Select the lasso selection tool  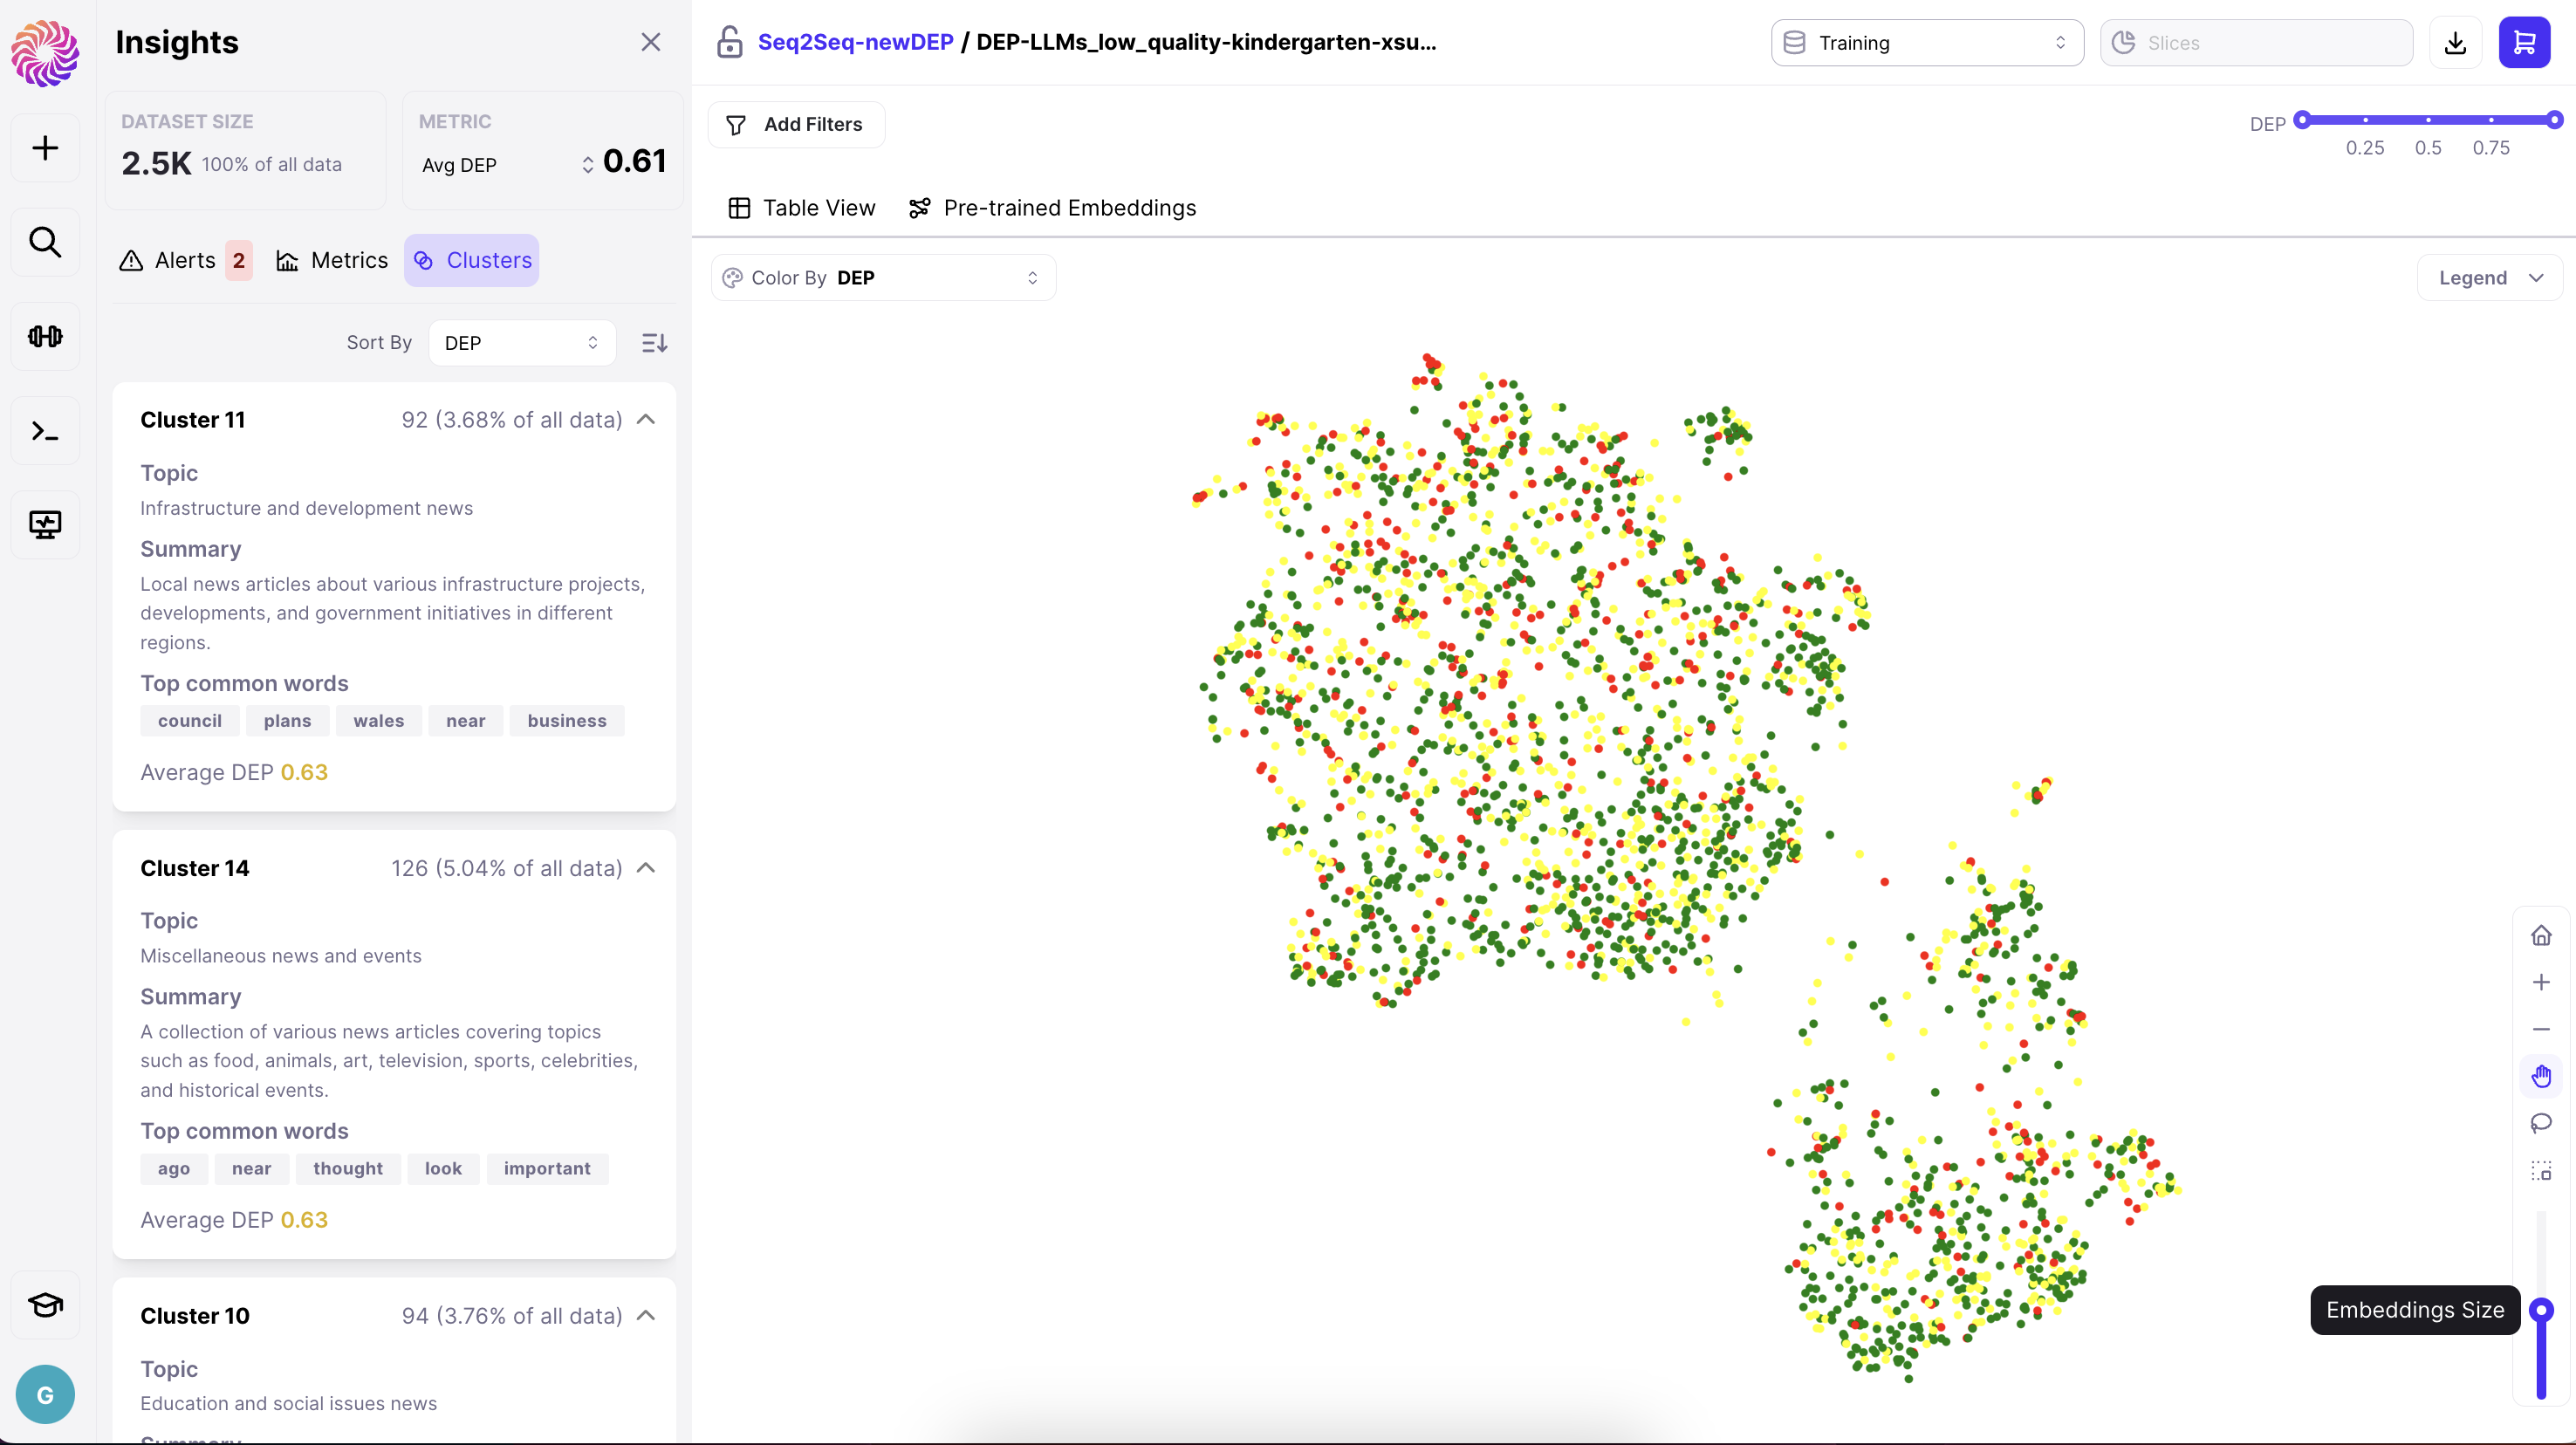click(2541, 1123)
